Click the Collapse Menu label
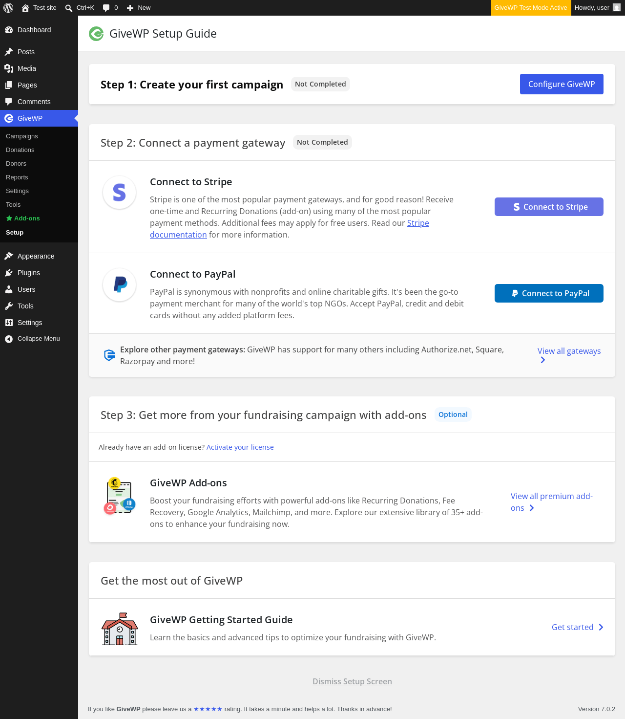The image size is (625, 719). coord(39,339)
